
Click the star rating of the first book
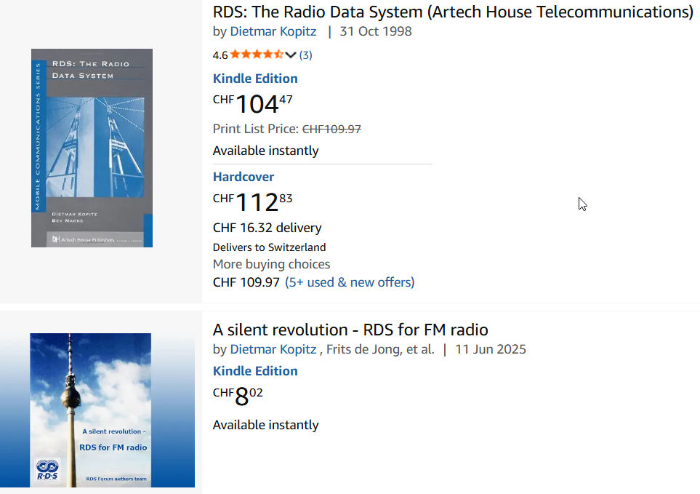[257, 55]
